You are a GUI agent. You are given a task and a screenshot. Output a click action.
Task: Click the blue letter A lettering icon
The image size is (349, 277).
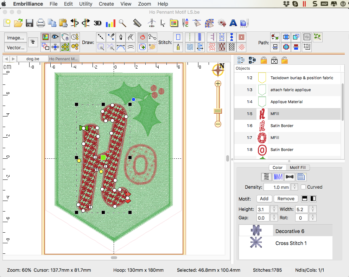click(x=233, y=23)
